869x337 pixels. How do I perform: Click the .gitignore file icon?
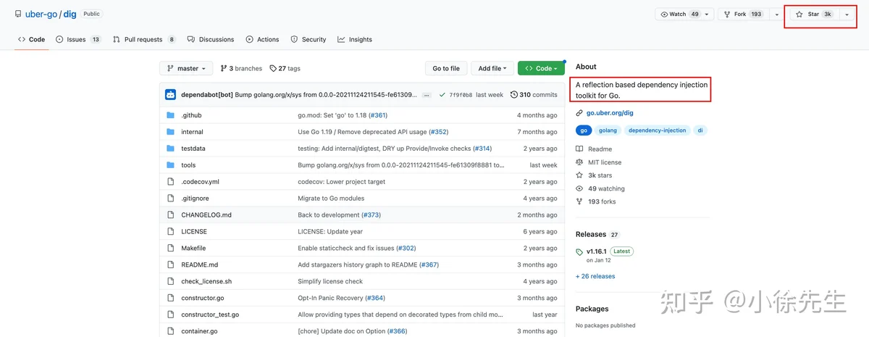point(171,199)
